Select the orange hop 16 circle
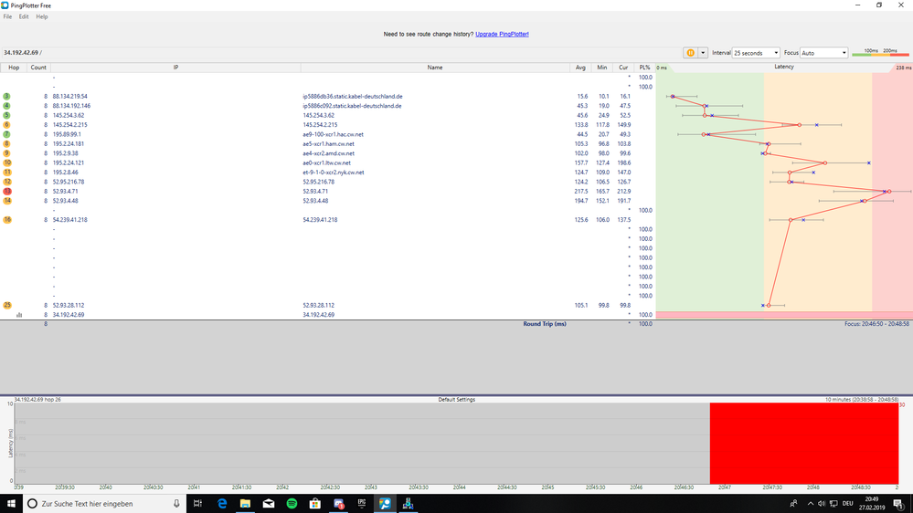 [x=7, y=220]
